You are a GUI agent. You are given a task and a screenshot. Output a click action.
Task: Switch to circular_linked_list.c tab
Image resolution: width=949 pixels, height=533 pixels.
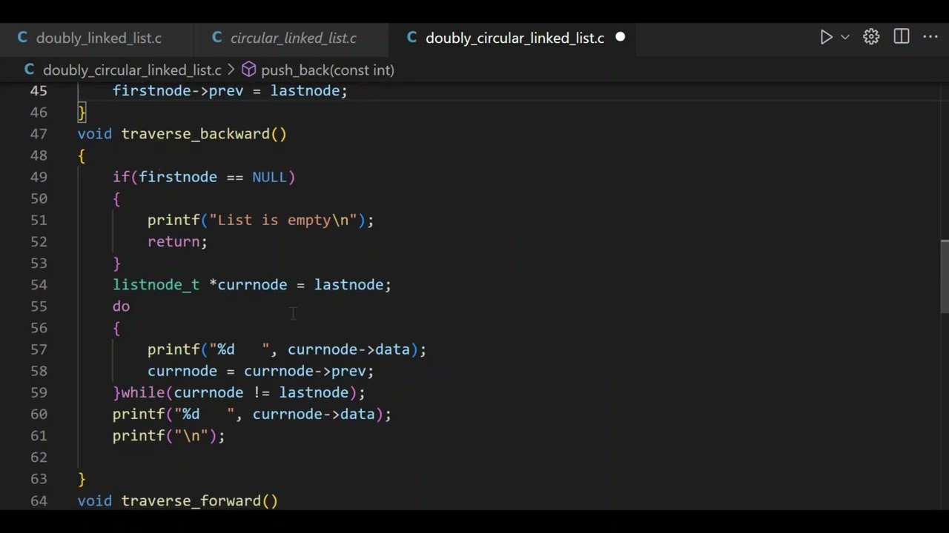coord(291,38)
